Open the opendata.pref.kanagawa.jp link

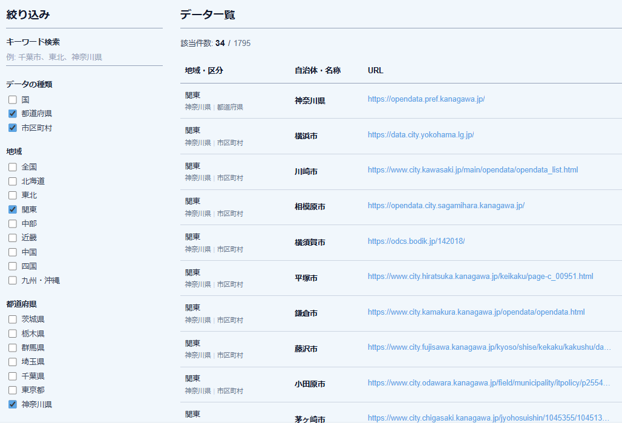(x=426, y=99)
